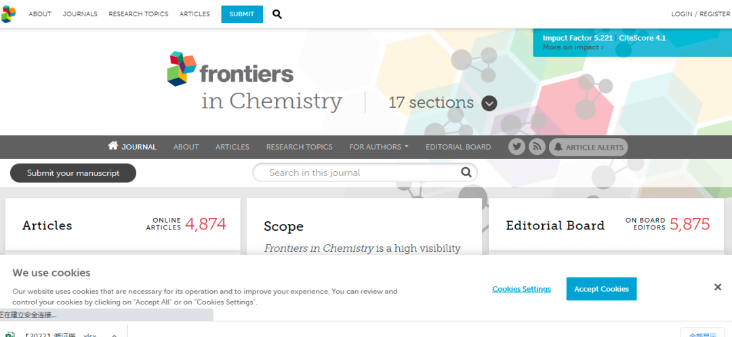732x337 pixels.
Task: Open the Cookies Settings link
Action: point(521,289)
